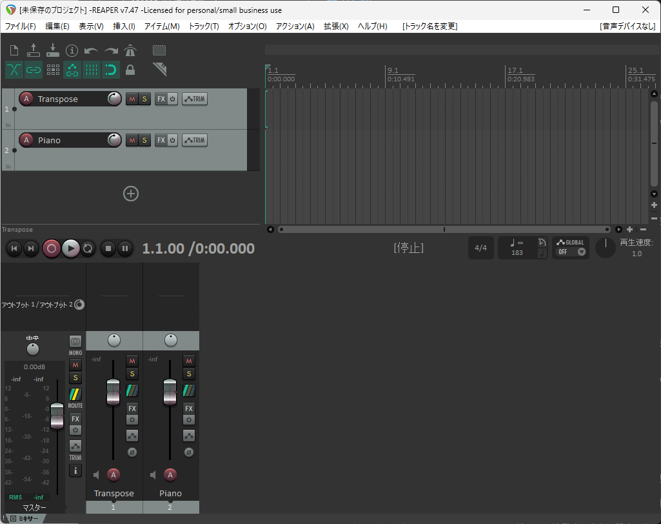
Task: Click the New Project toolbar icon
Action: coord(14,50)
